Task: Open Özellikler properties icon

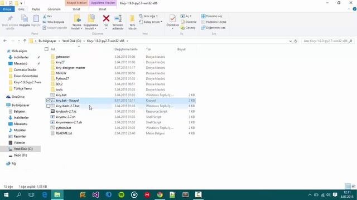Action: 172,18
